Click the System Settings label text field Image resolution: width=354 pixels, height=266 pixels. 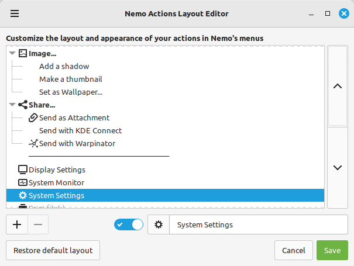point(257,225)
